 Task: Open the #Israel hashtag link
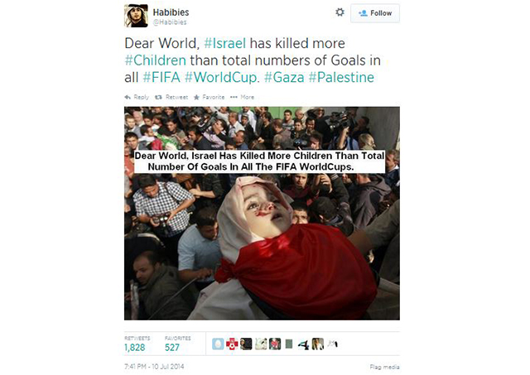224,43
